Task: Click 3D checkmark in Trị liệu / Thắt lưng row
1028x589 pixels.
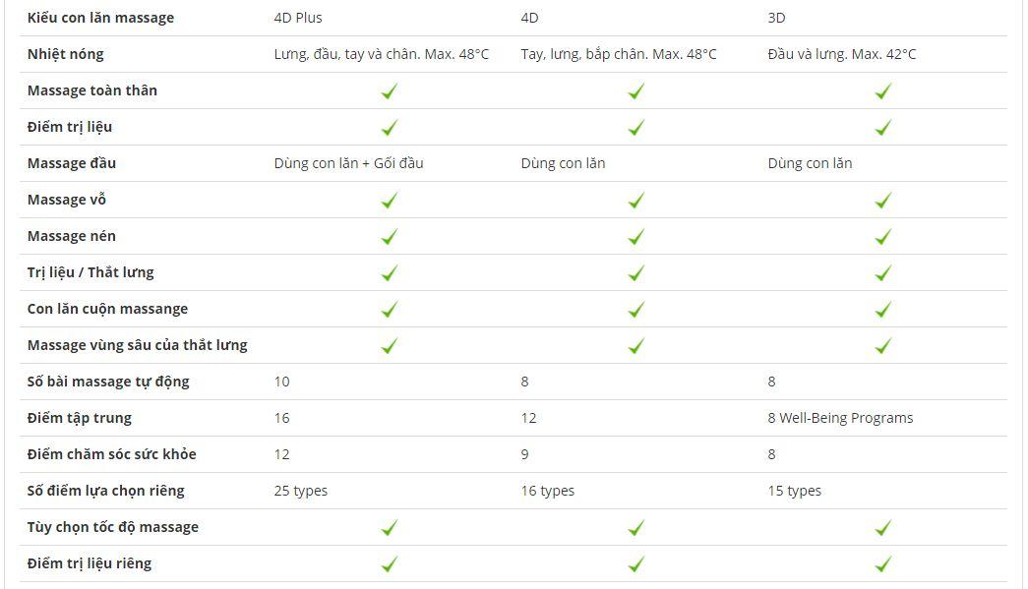Action: coord(883,273)
